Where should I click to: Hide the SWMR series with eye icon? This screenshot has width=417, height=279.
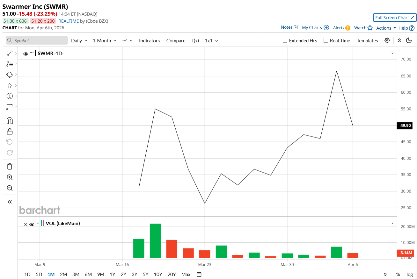(x=26, y=54)
